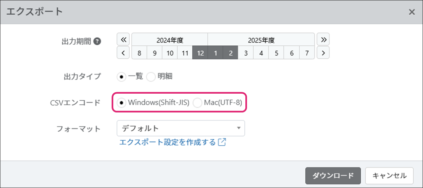Choose Mac(UTF-8) CSV encoding
Image resolution: width=423 pixels, height=188 pixels.
(197, 103)
